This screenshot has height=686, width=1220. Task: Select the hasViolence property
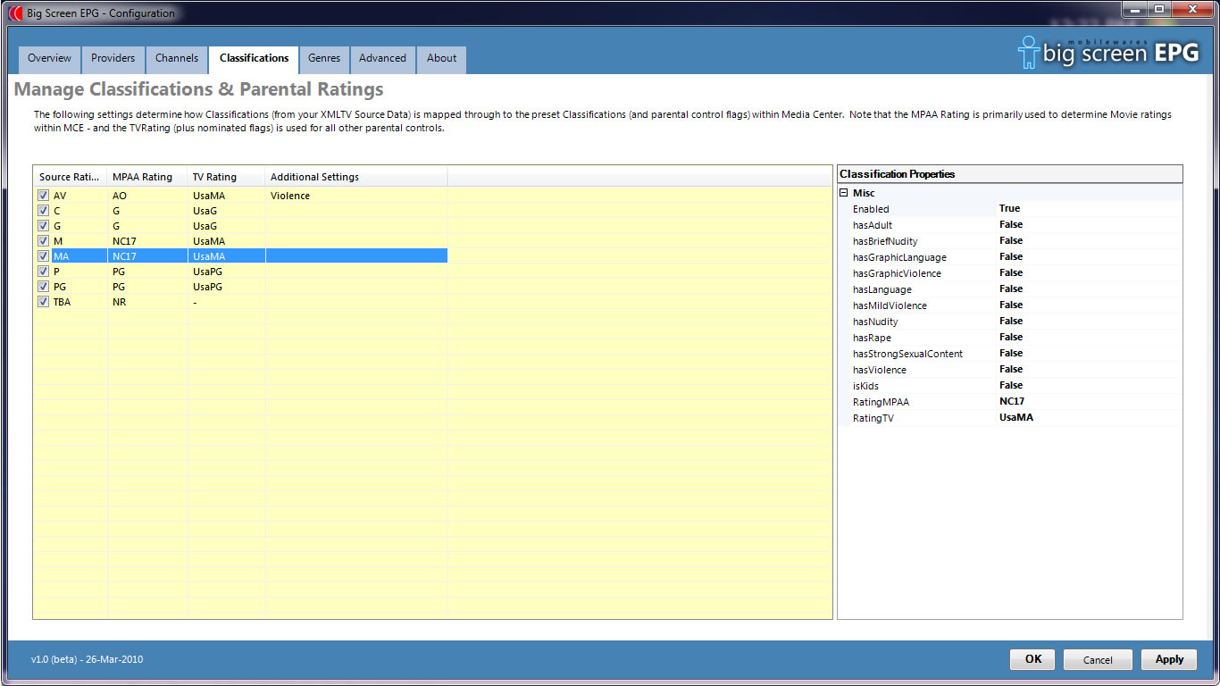[x=1009, y=370]
